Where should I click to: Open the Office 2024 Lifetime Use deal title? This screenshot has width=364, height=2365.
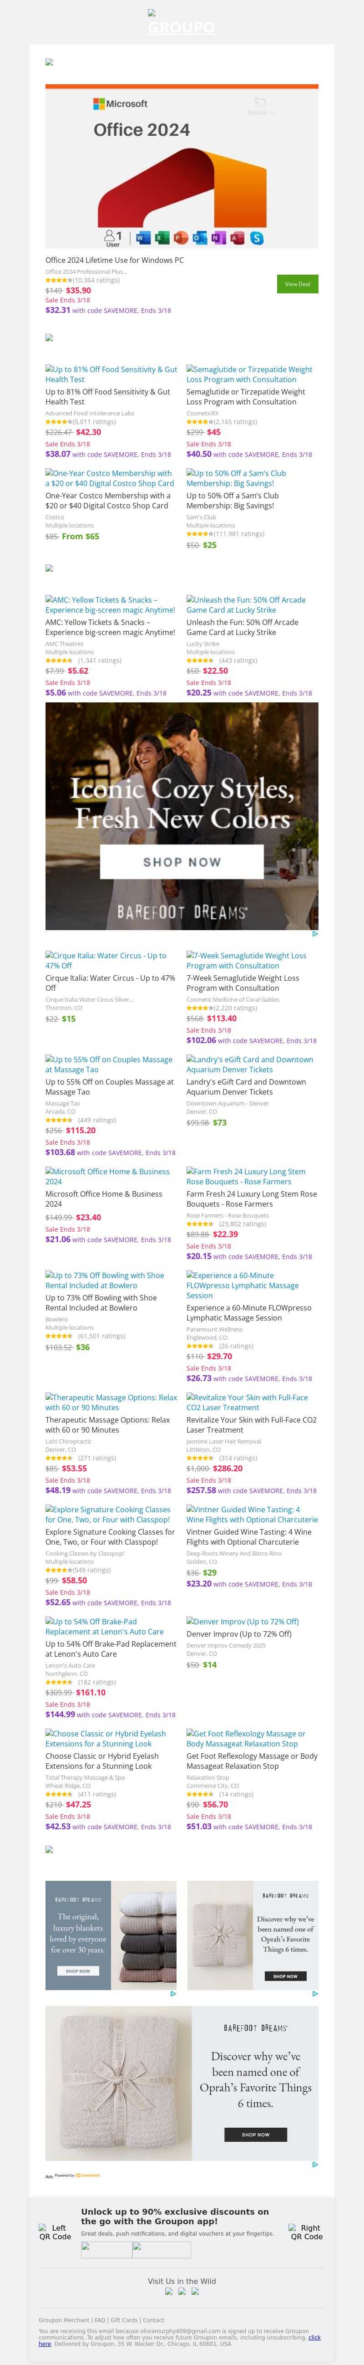coord(115,260)
